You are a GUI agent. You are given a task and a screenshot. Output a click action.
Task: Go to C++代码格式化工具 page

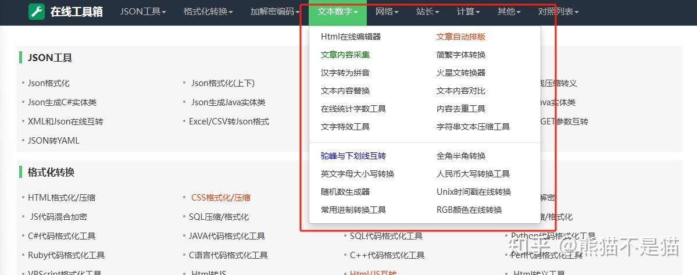(x=387, y=255)
